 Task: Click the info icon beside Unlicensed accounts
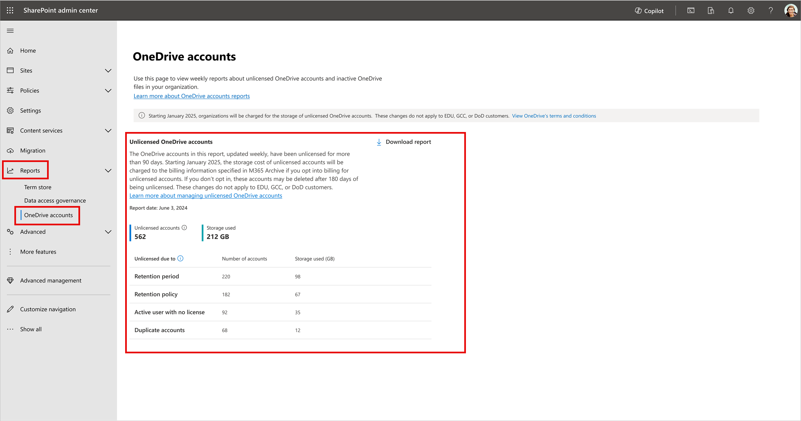pyautogui.click(x=184, y=228)
